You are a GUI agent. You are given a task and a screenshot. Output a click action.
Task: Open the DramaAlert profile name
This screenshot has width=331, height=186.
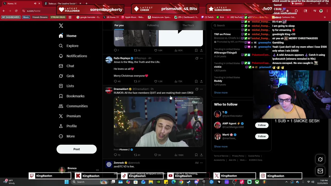pos(121,89)
